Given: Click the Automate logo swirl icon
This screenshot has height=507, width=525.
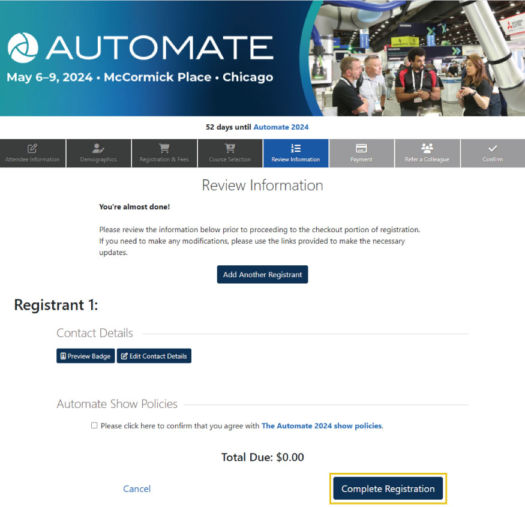Looking at the screenshot, I should (x=23, y=48).
